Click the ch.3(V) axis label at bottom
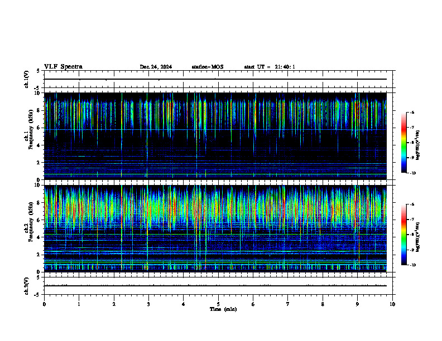This screenshot has width=442, height=341. coord(26,286)
